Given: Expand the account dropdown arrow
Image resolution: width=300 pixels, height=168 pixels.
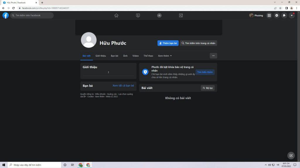Looking at the screenshot, I should (x=292, y=15).
